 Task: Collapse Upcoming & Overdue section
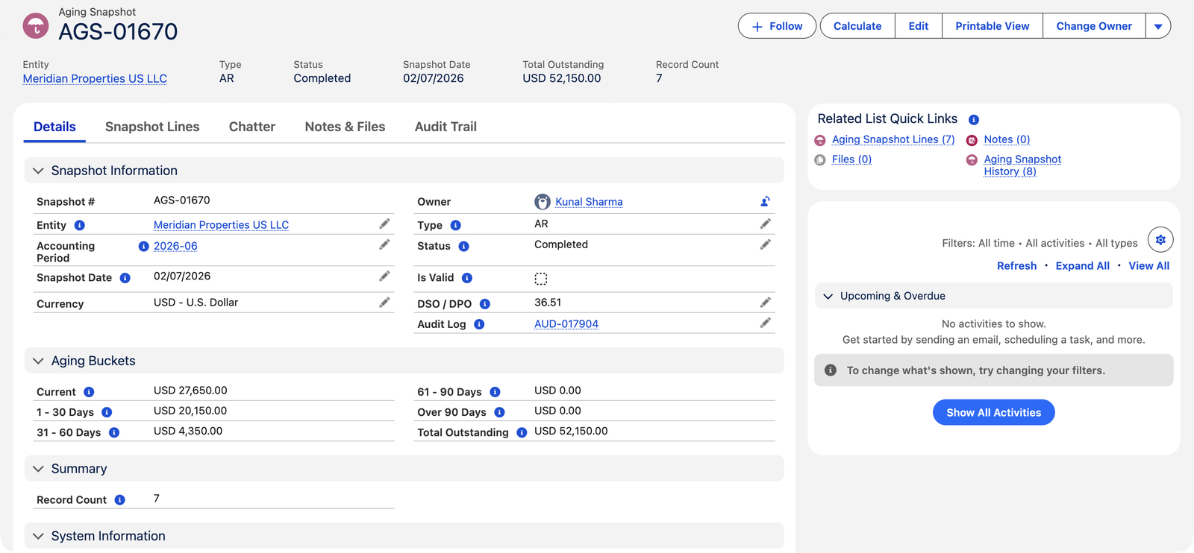[828, 296]
